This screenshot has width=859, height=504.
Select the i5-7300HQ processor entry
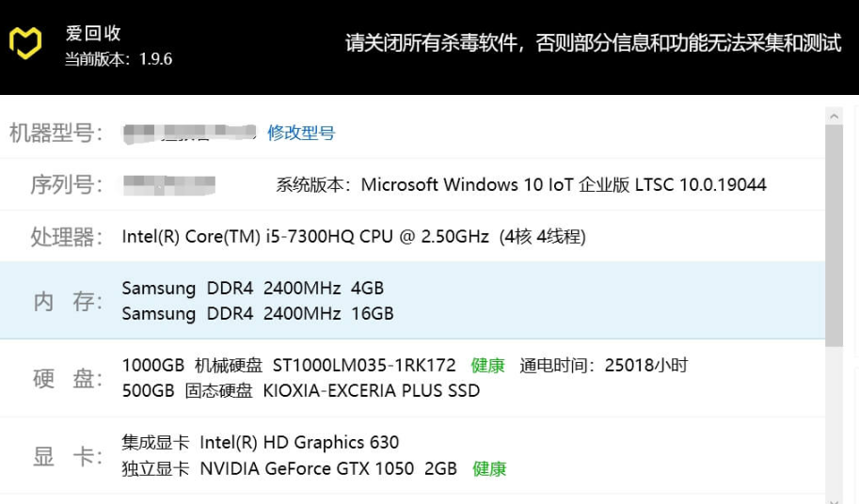354,236
